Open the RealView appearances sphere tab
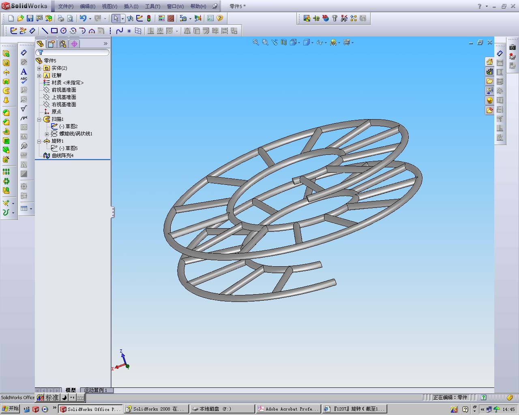This screenshot has width=519, height=415. (x=489, y=101)
